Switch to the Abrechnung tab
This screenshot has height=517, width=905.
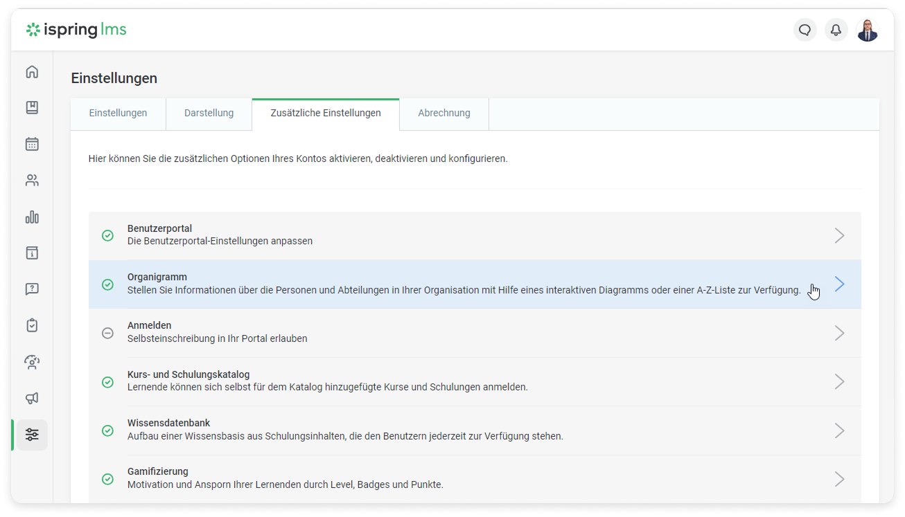[x=443, y=114]
